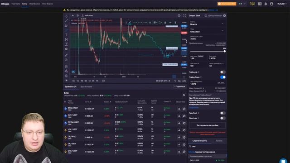Select the brush drawing tool
Screen dimensions: 290x163
[66, 30]
